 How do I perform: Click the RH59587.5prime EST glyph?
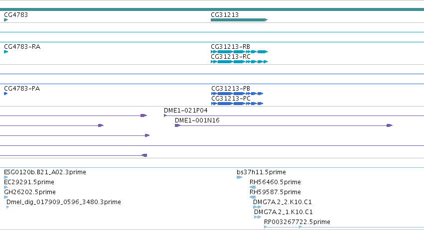click(x=253, y=197)
